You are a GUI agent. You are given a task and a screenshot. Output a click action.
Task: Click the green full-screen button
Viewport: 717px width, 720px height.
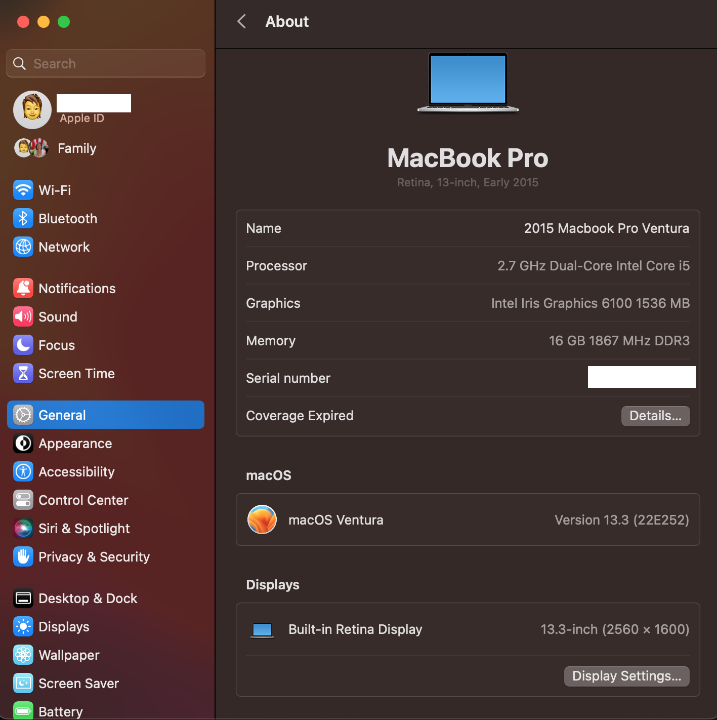click(x=64, y=22)
